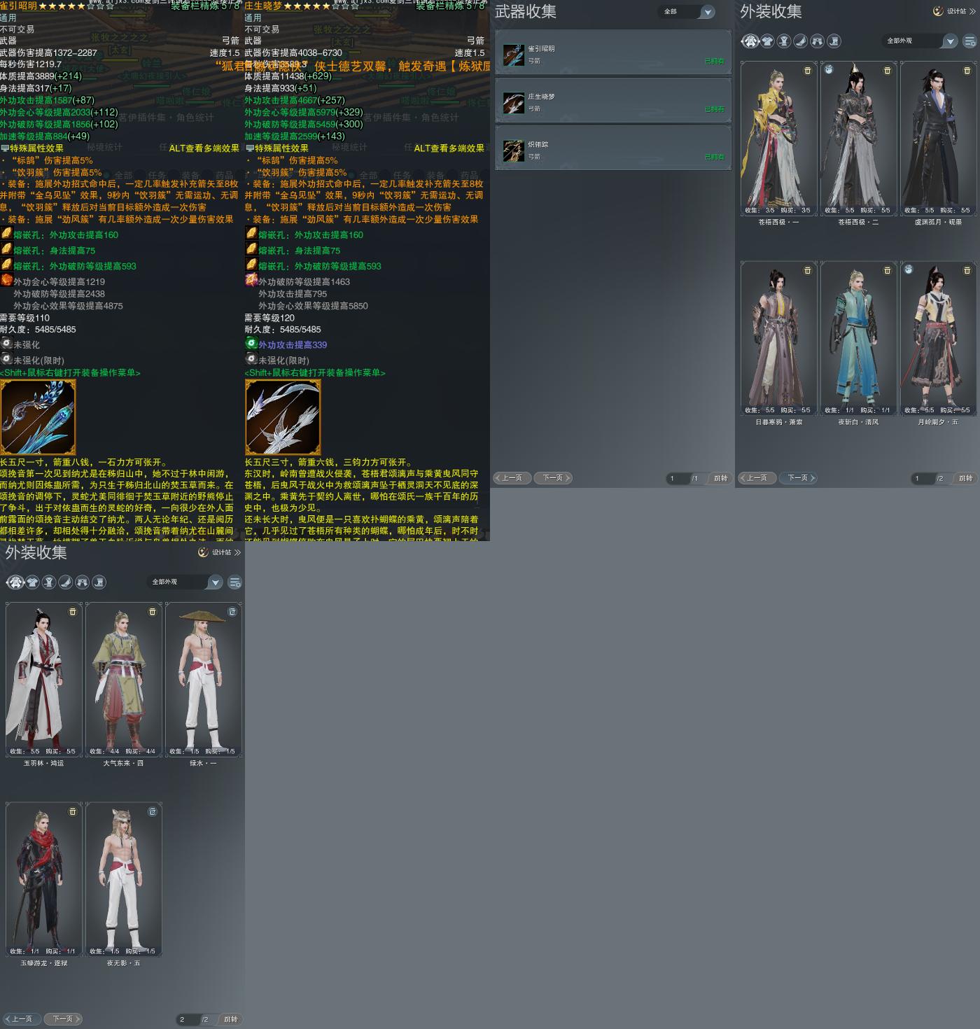Open 设计站 link in page 2 outfit panel

219,552
